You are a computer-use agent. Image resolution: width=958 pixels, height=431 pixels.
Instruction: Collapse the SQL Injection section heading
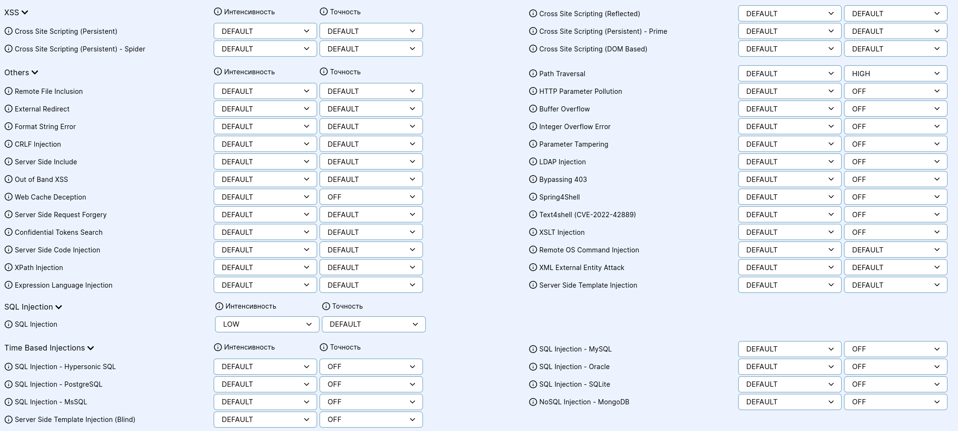coord(59,307)
